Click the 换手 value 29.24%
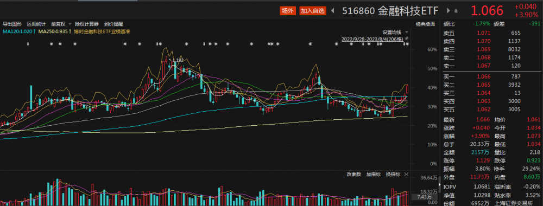The height and width of the screenshot is (206, 543). coord(532,169)
